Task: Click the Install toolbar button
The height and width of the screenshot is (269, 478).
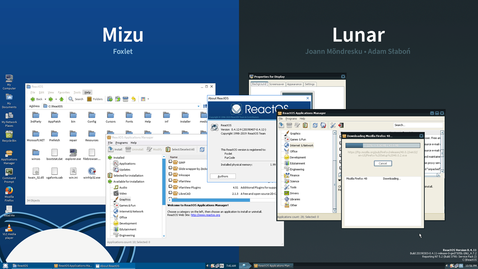Action: [116, 149]
